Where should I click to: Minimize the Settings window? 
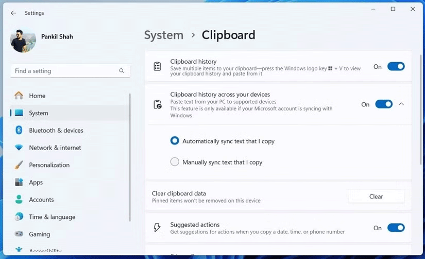coord(373,9)
